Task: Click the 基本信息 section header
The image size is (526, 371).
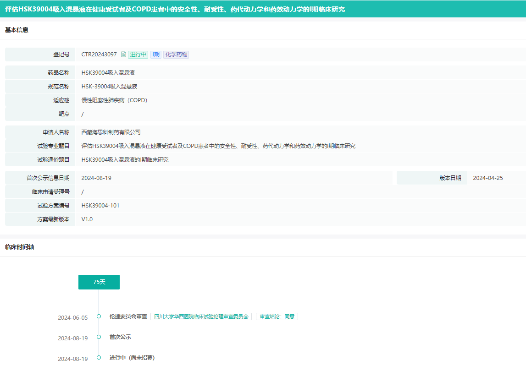Action: click(17, 30)
